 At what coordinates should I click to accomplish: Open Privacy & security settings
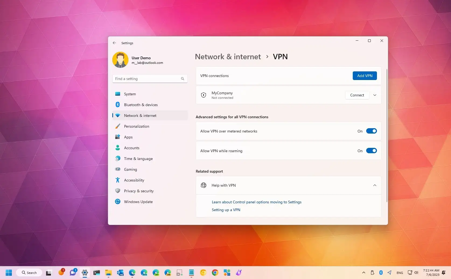pos(138,191)
